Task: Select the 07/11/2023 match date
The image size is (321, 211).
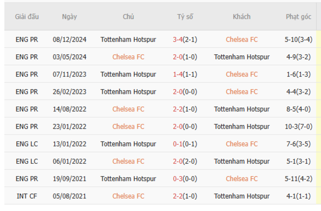Action: coord(70,74)
